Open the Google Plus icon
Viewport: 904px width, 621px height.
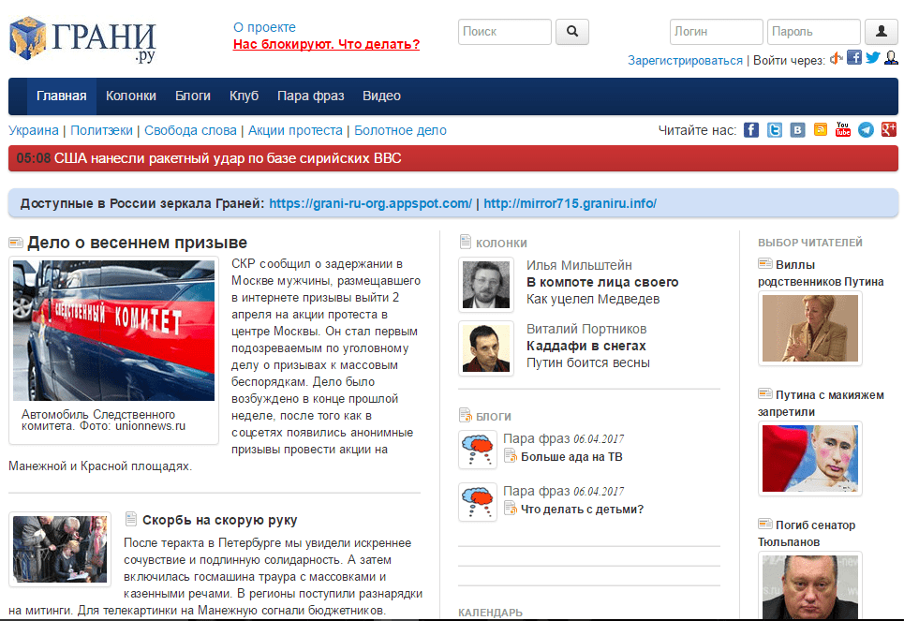click(x=888, y=130)
